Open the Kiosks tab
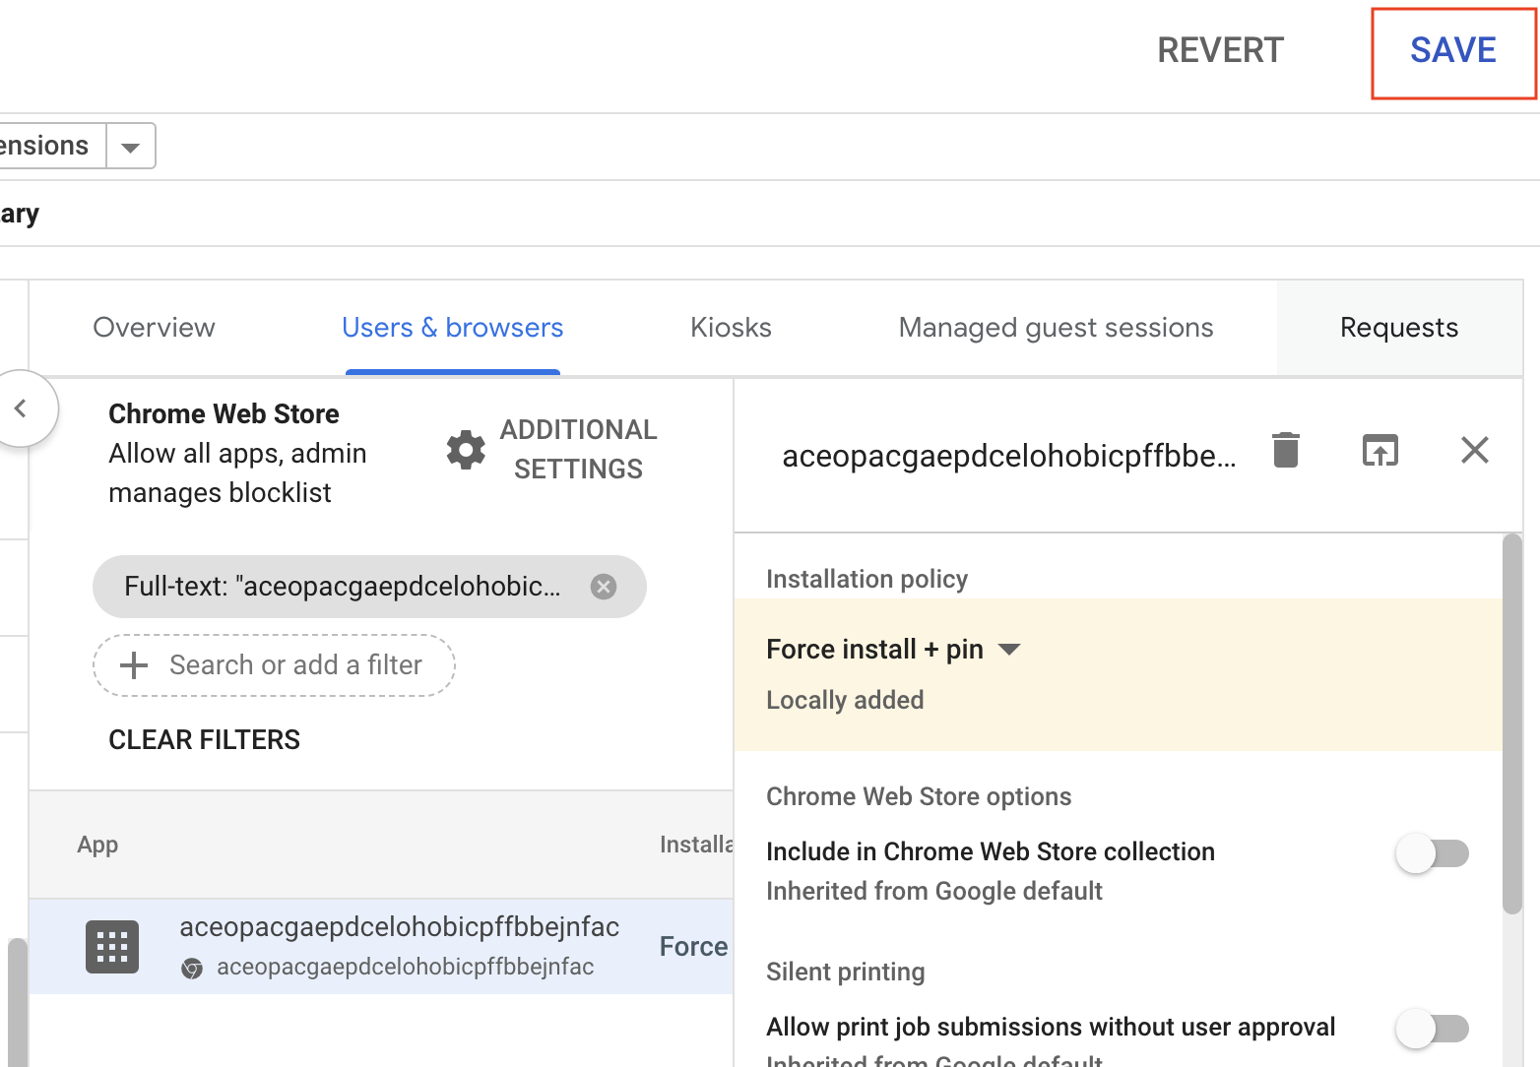The image size is (1540, 1067). coord(731,328)
